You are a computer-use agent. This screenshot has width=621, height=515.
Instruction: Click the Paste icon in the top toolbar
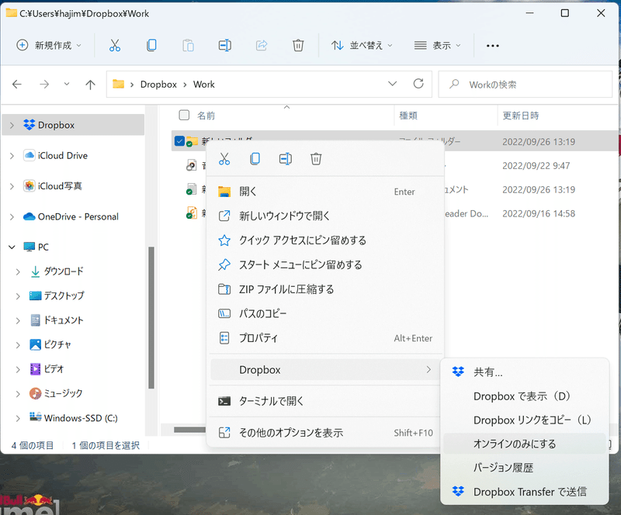(x=188, y=46)
